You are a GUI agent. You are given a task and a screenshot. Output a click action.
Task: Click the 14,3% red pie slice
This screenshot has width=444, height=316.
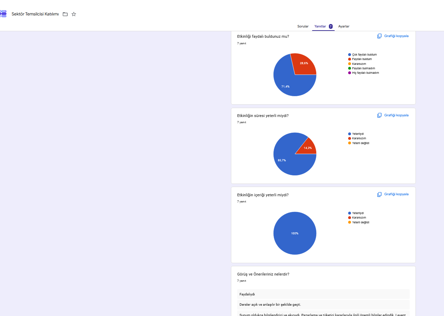click(x=308, y=148)
